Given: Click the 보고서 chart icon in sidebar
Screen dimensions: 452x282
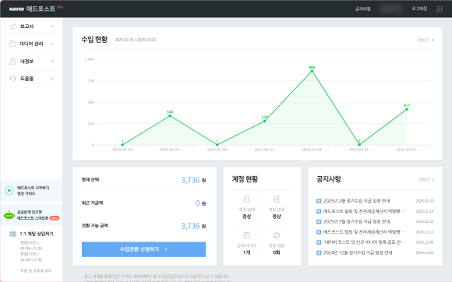Looking at the screenshot, I should click(x=12, y=26).
